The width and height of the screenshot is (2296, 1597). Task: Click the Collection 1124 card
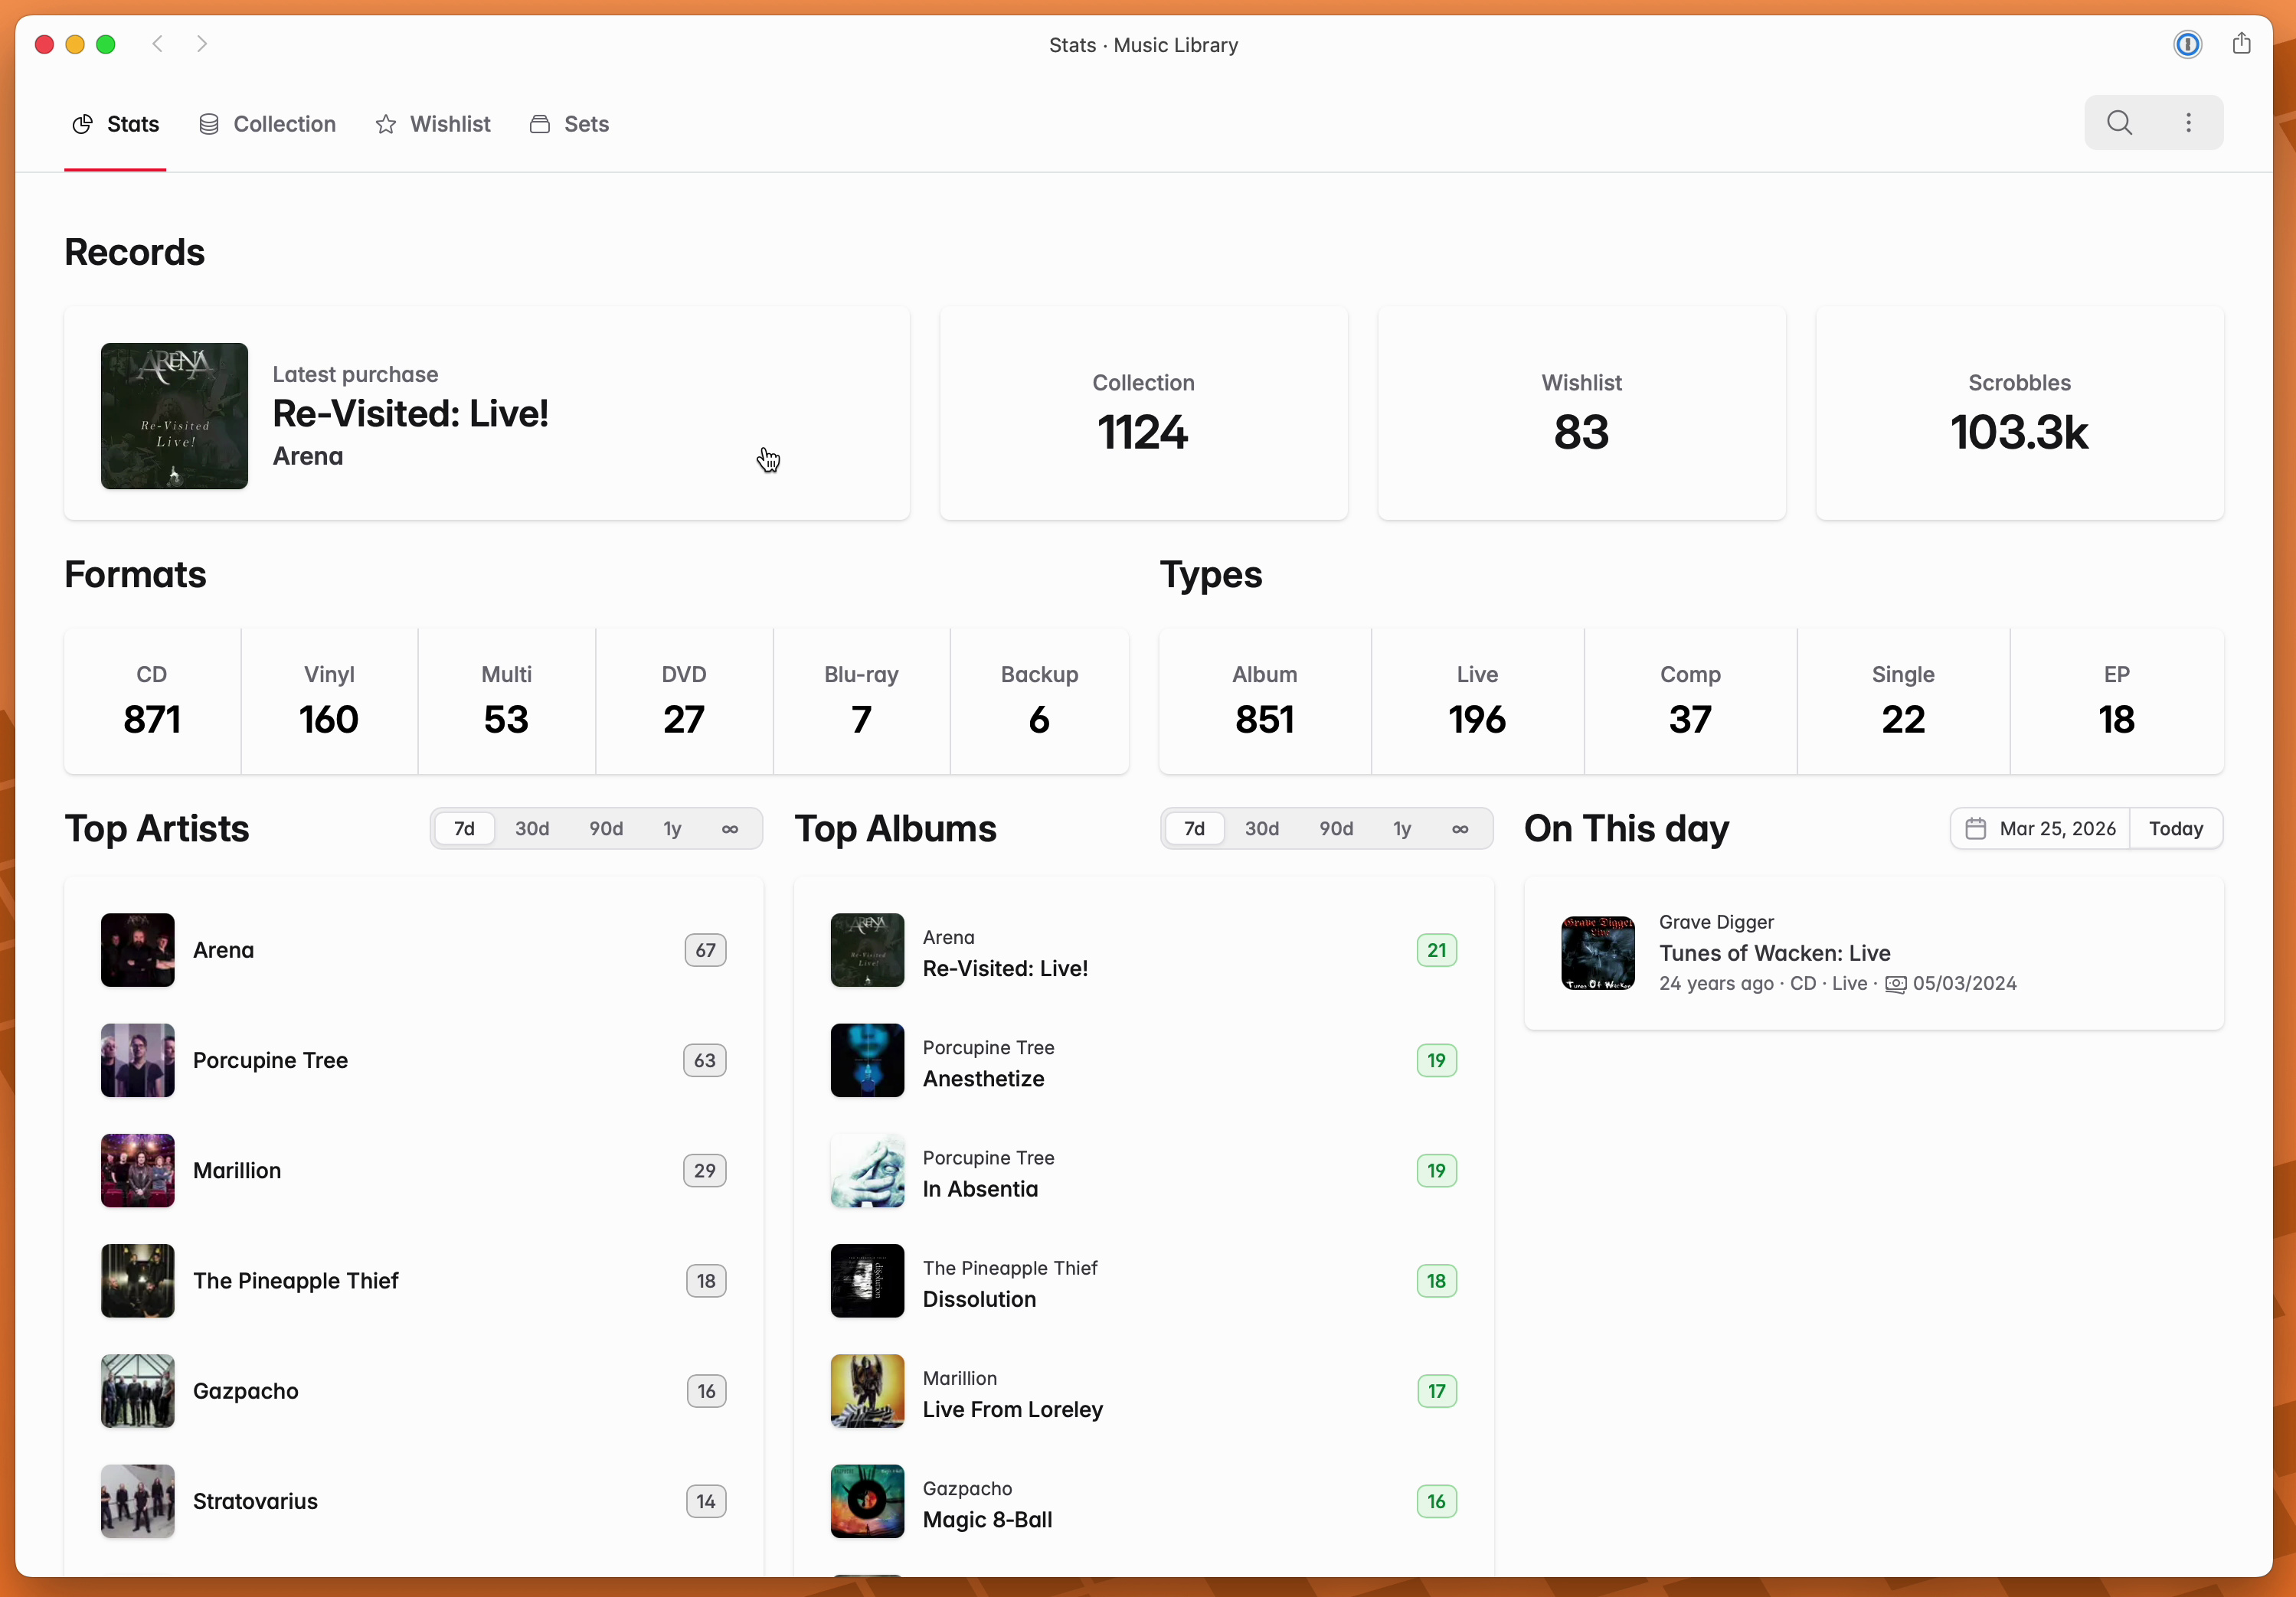pyautogui.click(x=1143, y=413)
